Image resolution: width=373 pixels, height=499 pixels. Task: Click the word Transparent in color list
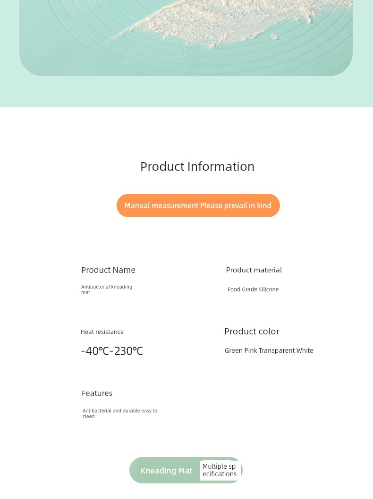pos(276,351)
